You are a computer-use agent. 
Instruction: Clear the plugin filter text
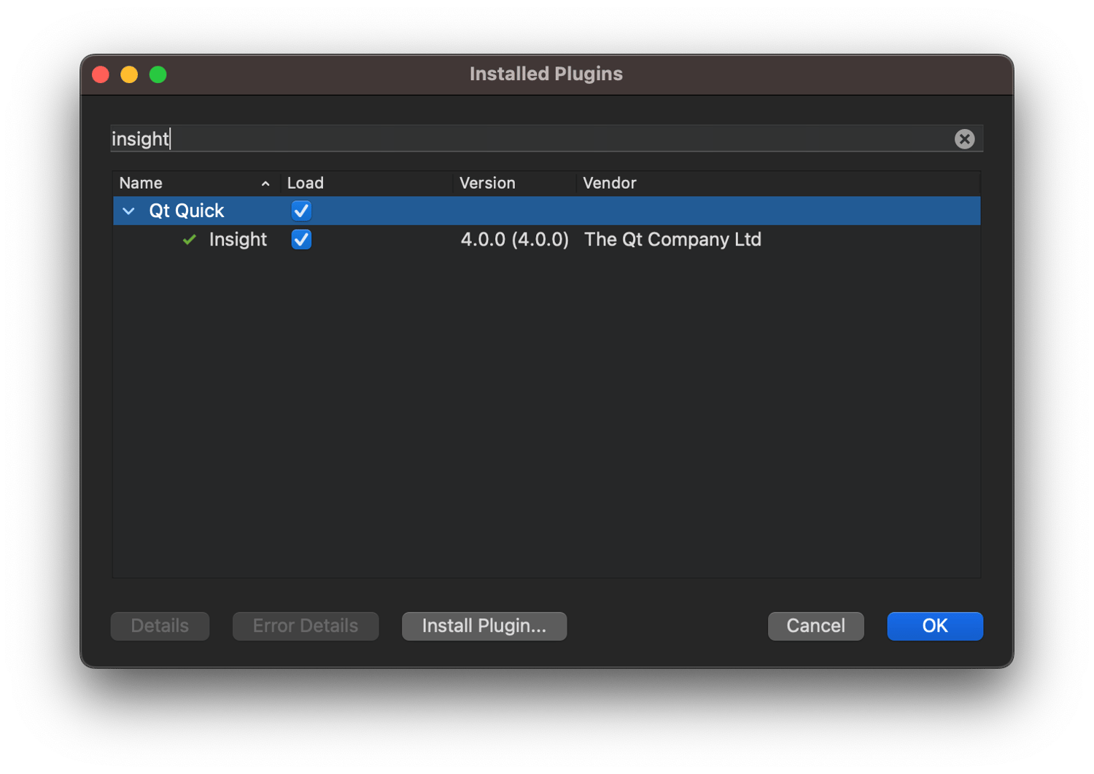[x=964, y=139]
